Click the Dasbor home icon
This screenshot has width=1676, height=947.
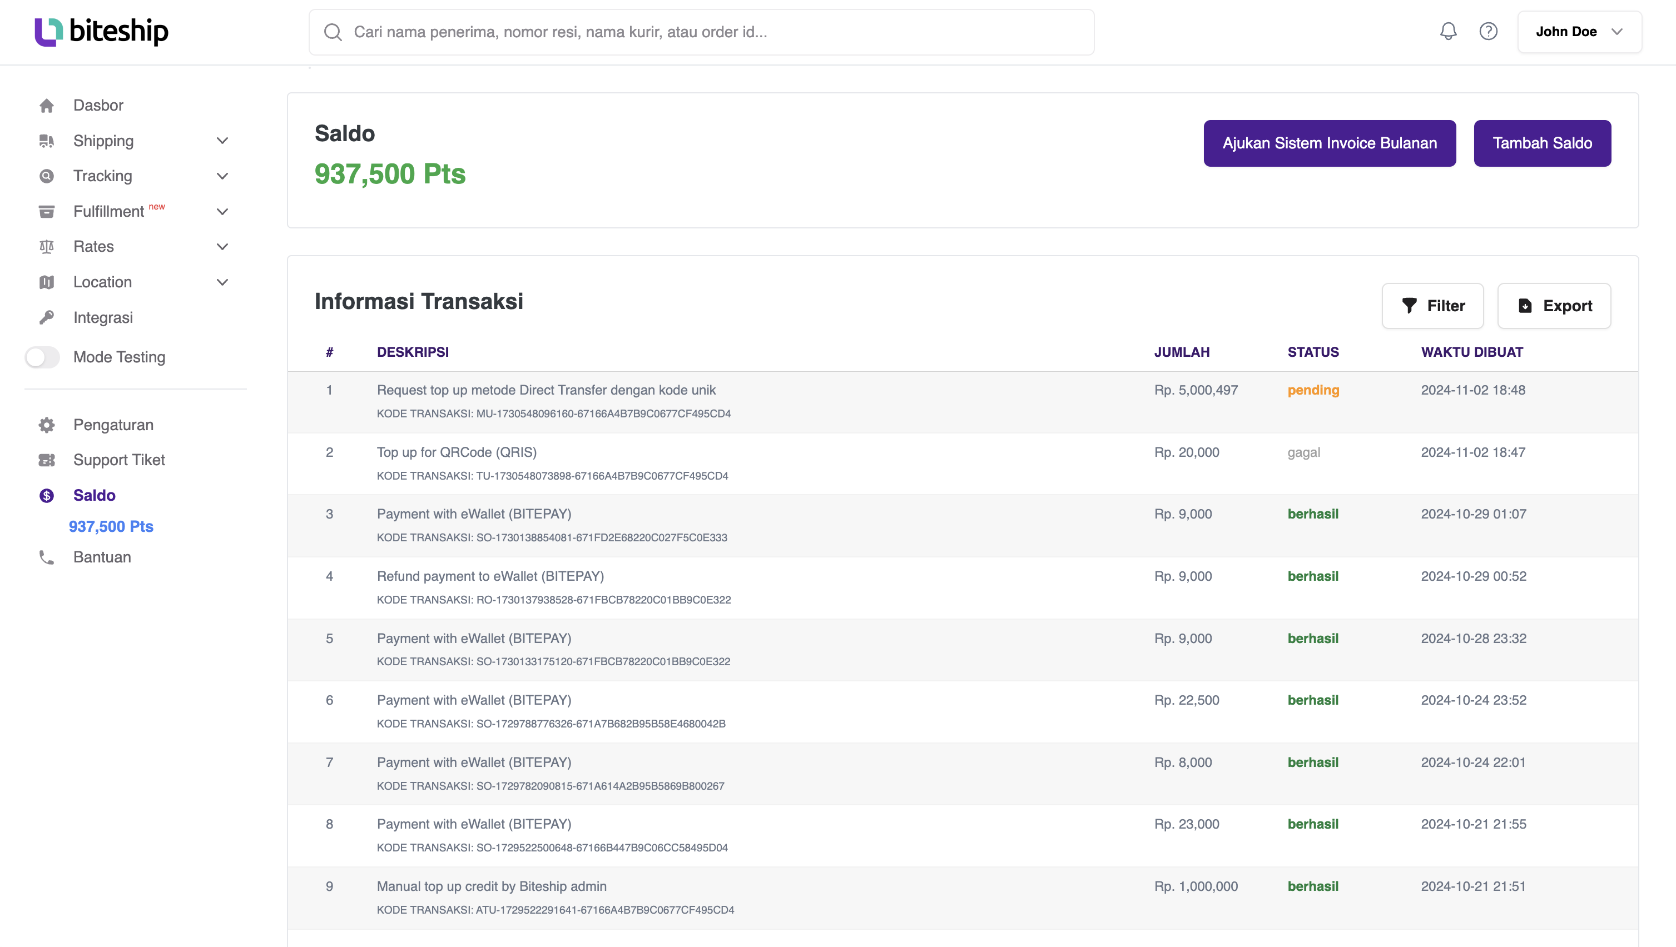[x=47, y=106]
